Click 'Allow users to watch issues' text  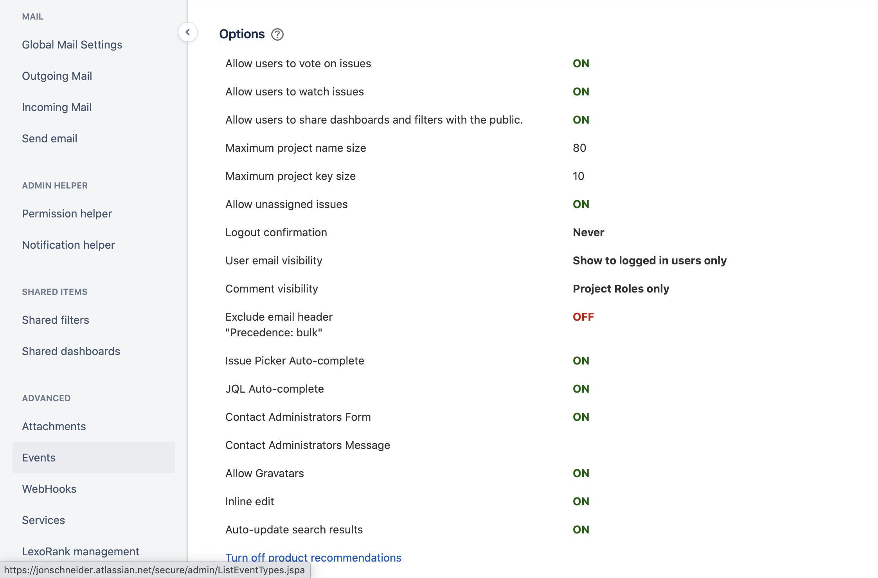pyautogui.click(x=295, y=92)
